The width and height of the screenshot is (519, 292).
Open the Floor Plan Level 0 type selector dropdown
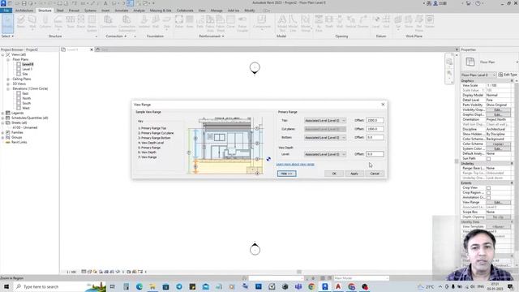point(478,75)
